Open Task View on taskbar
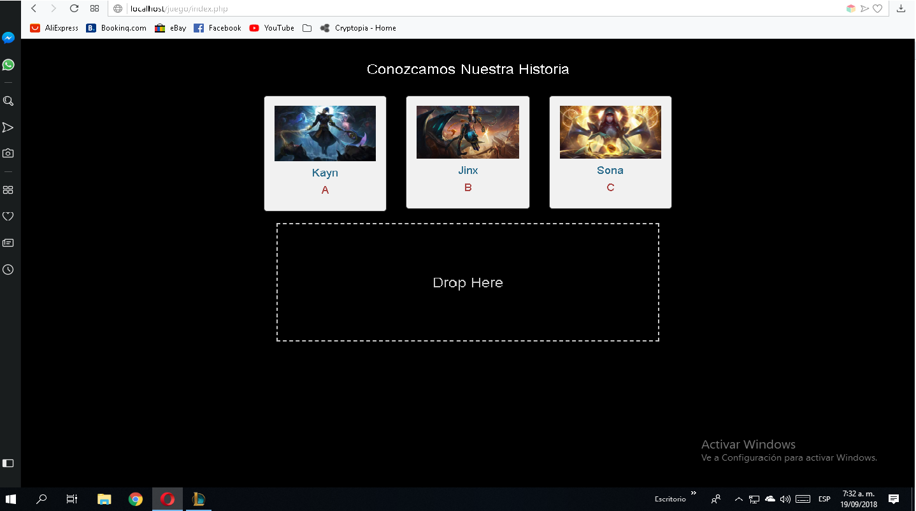Screen dimensions: 916x511 pyautogui.click(x=72, y=499)
